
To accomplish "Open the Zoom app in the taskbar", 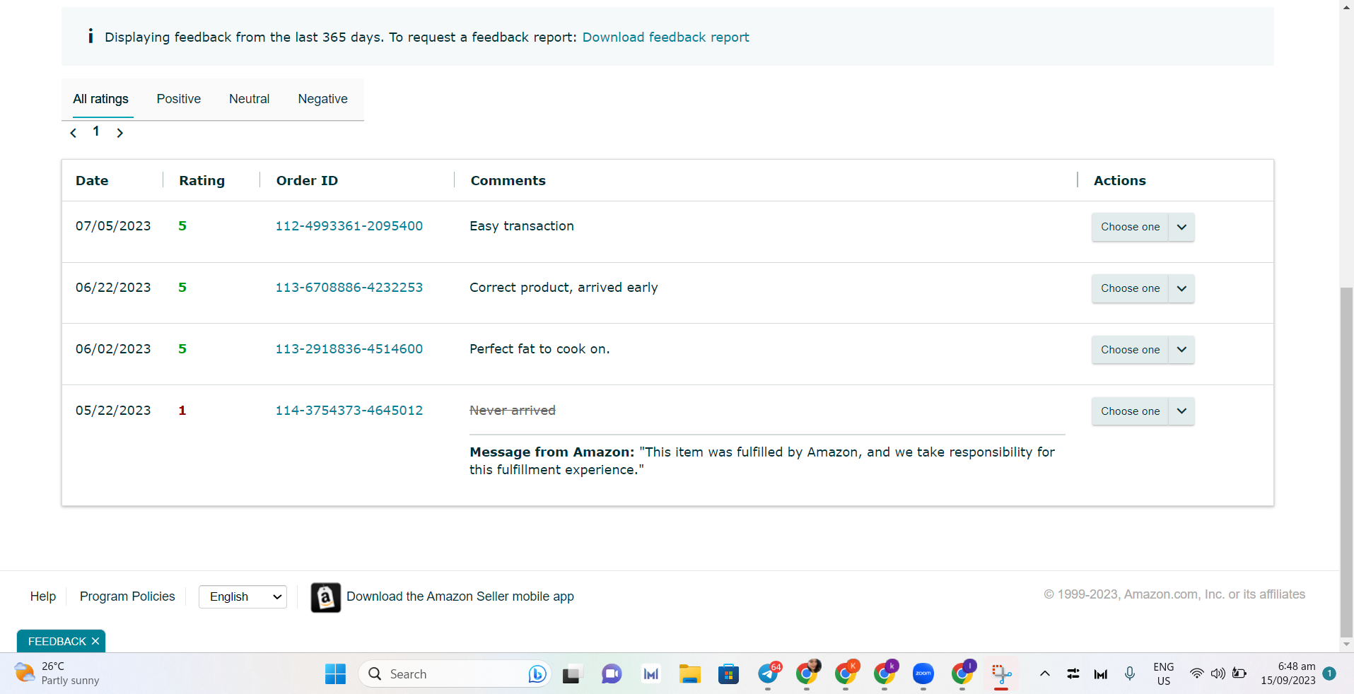I will tap(923, 674).
